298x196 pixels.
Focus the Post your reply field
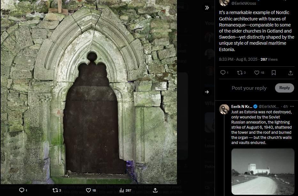(x=249, y=88)
